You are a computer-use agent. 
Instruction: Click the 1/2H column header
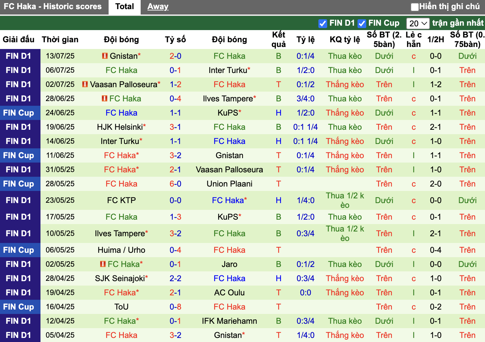[436, 40]
